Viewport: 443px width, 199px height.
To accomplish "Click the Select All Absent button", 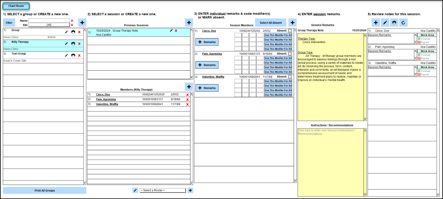I will point(270,23).
